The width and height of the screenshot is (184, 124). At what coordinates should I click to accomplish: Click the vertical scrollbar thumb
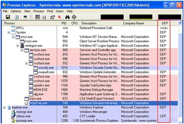pos(180,75)
